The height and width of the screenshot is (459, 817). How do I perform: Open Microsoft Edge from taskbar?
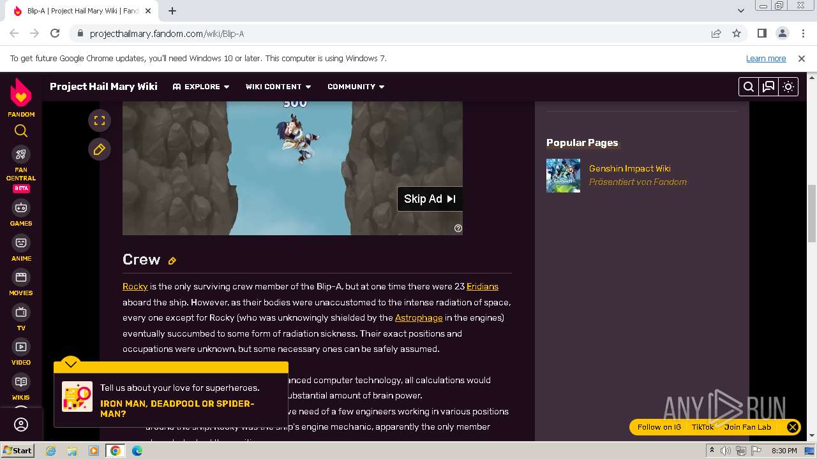click(x=137, y=451)
